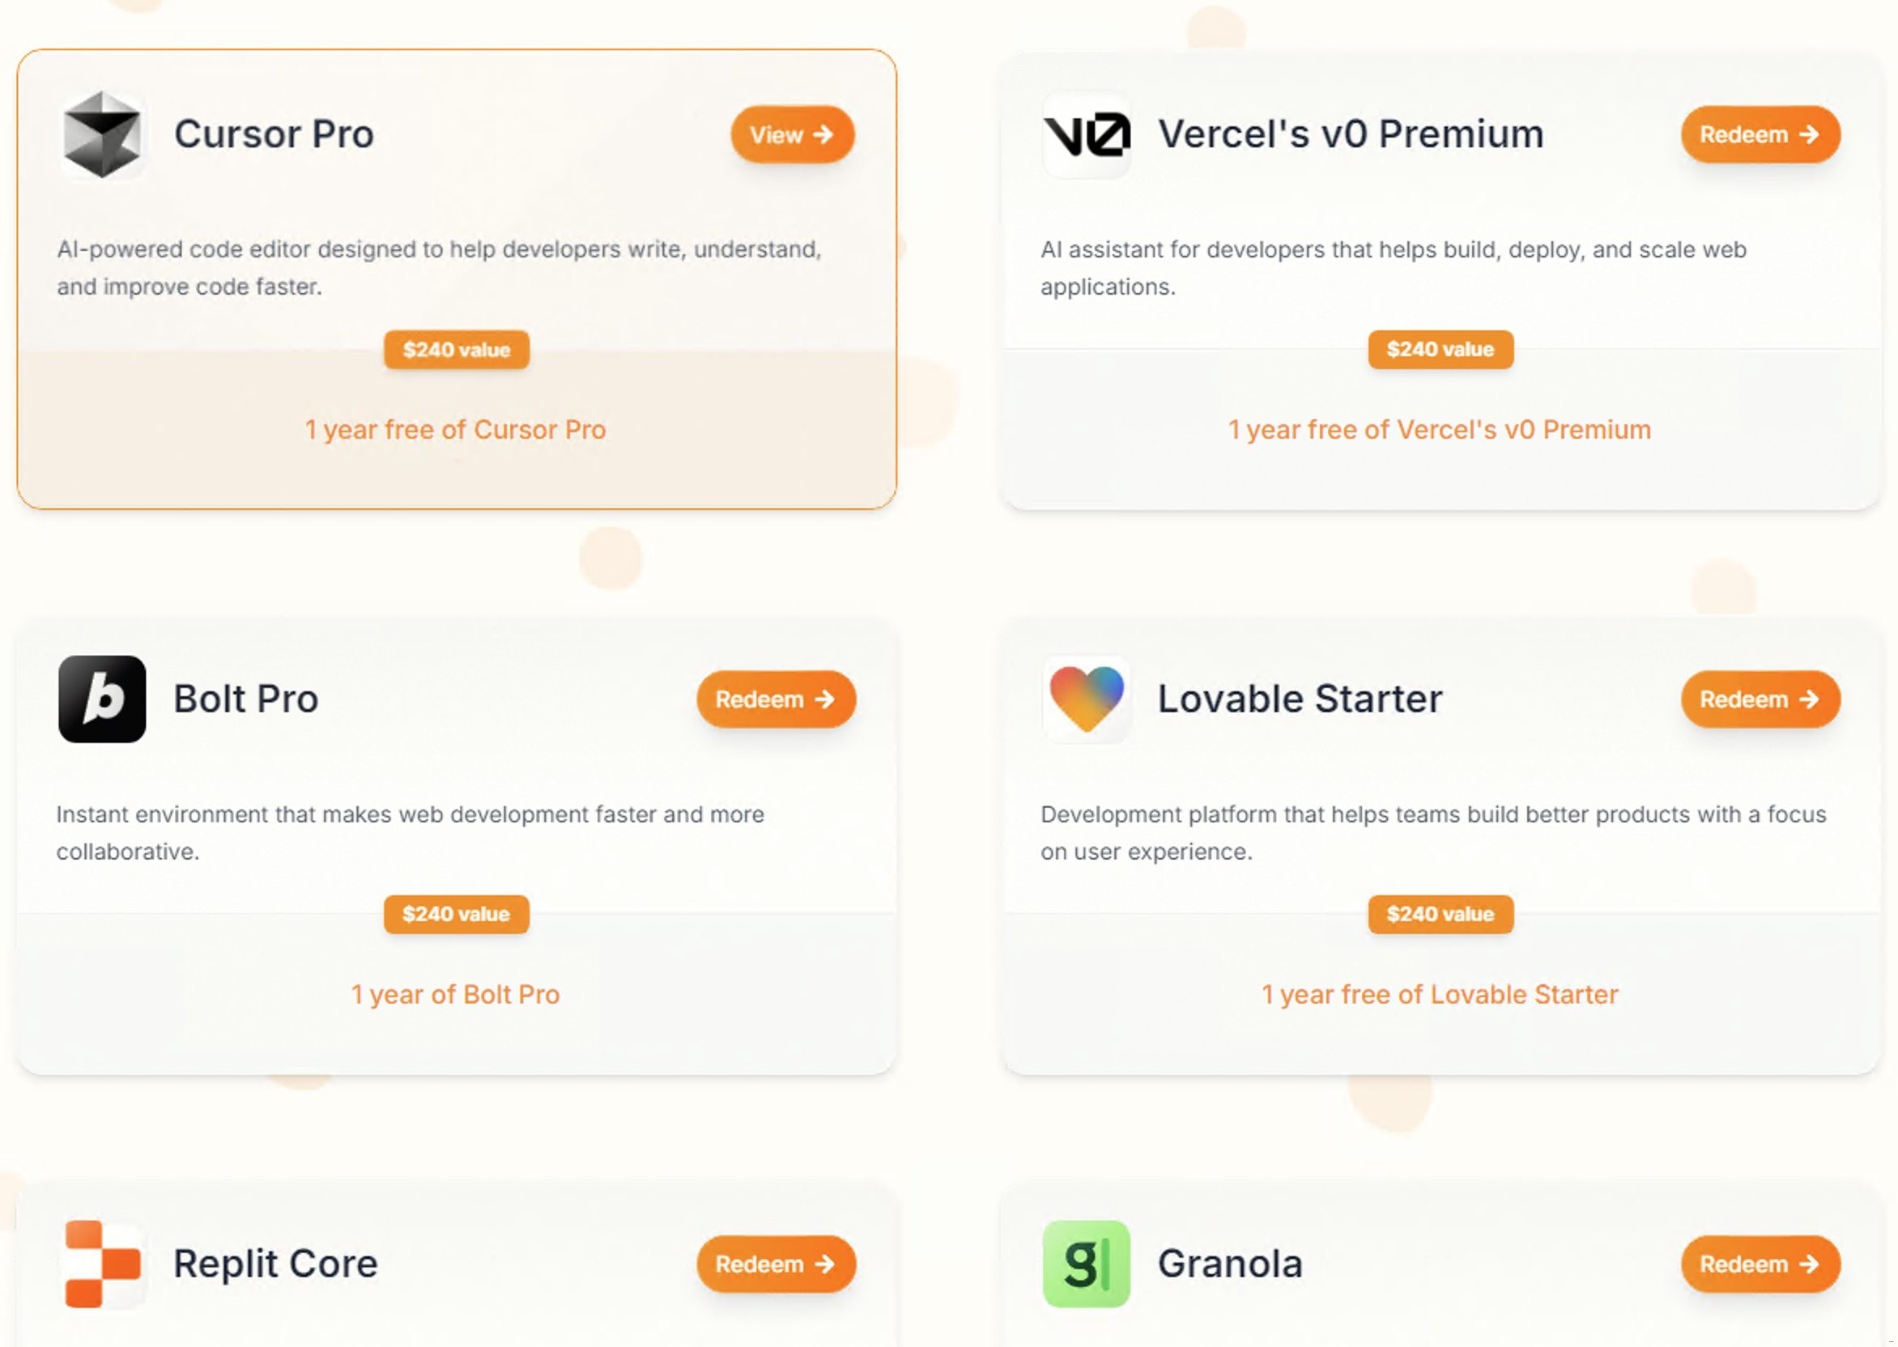
Task: Click the Replit Core orange logo
Action: (x=102, y=1264)
